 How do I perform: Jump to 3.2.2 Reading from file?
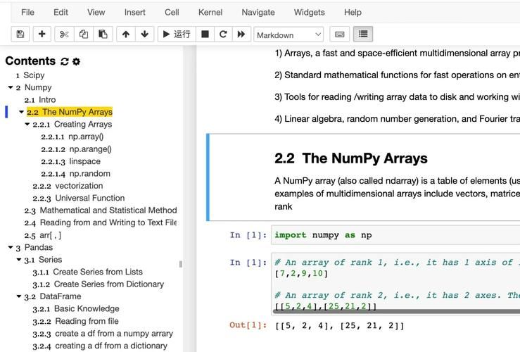click(x=75, y=321)
